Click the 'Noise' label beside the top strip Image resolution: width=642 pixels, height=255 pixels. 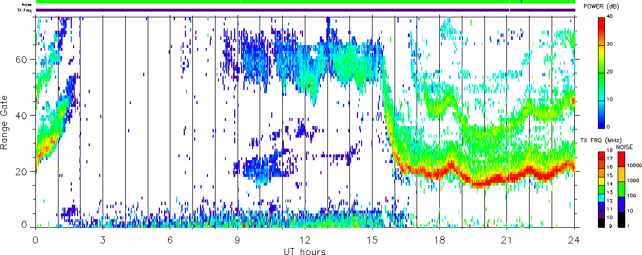coord(27,5)
